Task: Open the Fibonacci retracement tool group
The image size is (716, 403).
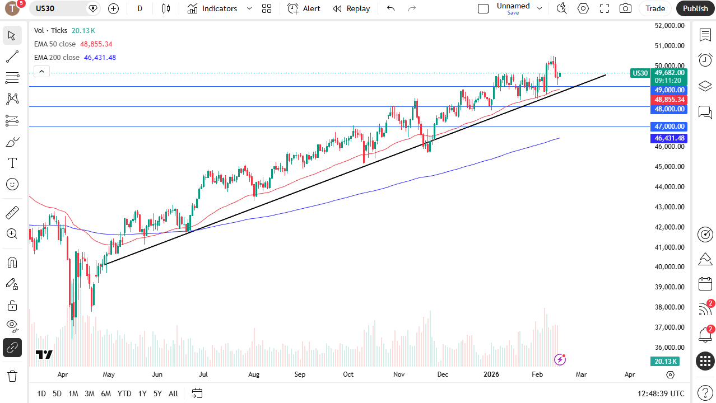Action: [x=12, y=78]
